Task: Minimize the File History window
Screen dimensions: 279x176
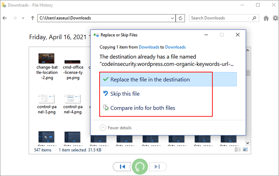Action: (242, 5)
